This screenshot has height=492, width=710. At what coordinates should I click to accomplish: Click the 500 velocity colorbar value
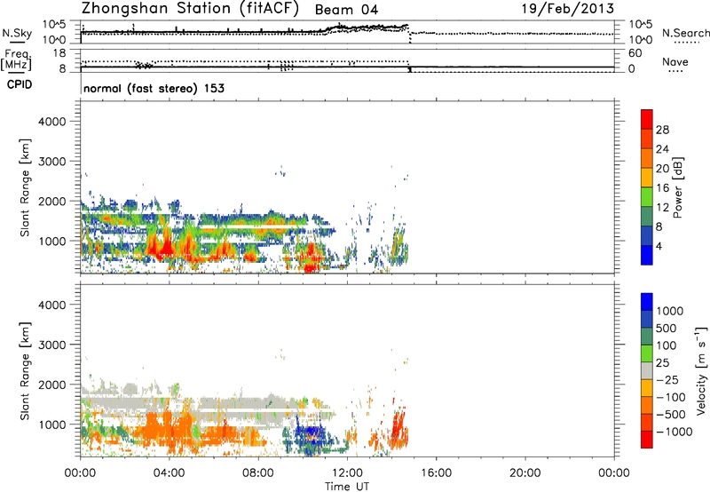[666, 328]
